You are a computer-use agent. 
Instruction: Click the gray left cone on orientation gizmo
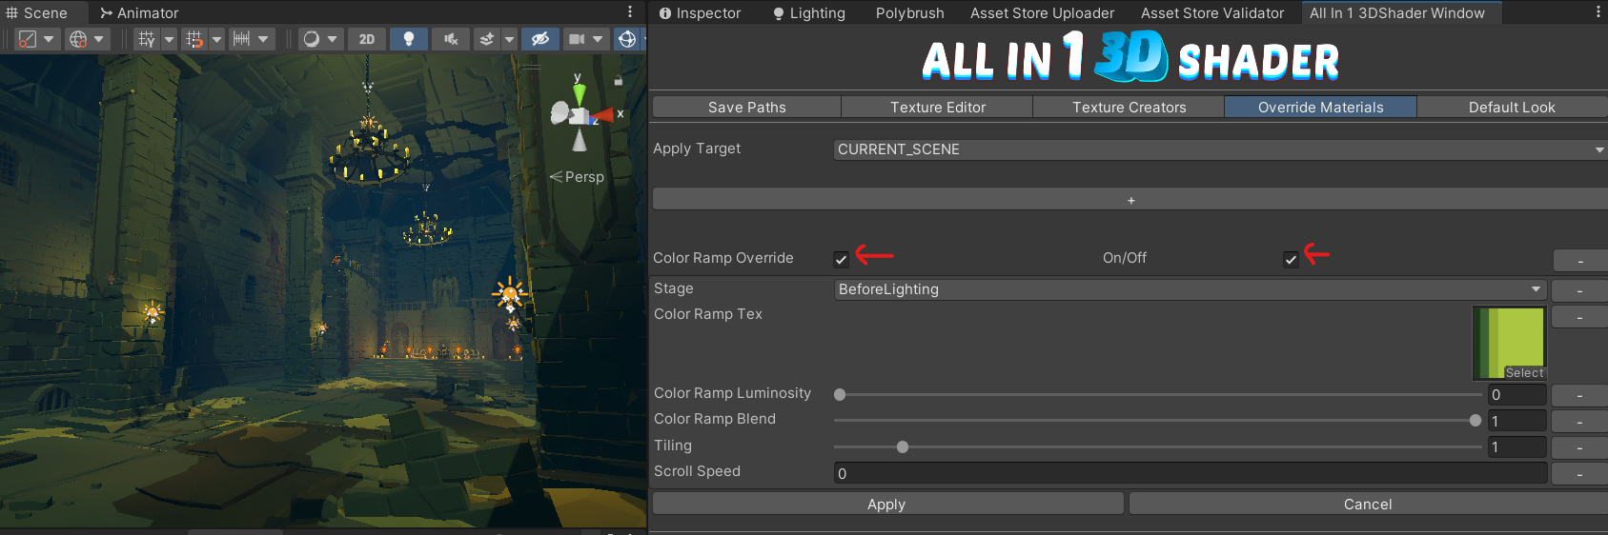point(560,113)
